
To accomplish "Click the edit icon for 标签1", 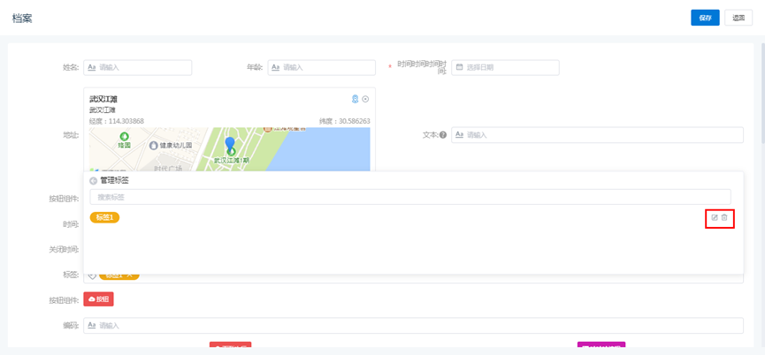I will coord(715,217).
